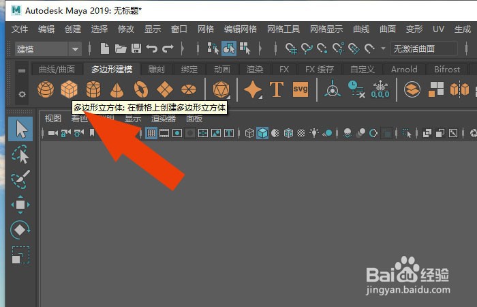Screen dimensions: 477x307
Task: Click the separate meshes shelf icon
Action: coord(436,89)
